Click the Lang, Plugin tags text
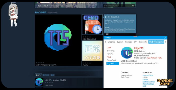The image size is (176, 90). click(x=49, y=85)
